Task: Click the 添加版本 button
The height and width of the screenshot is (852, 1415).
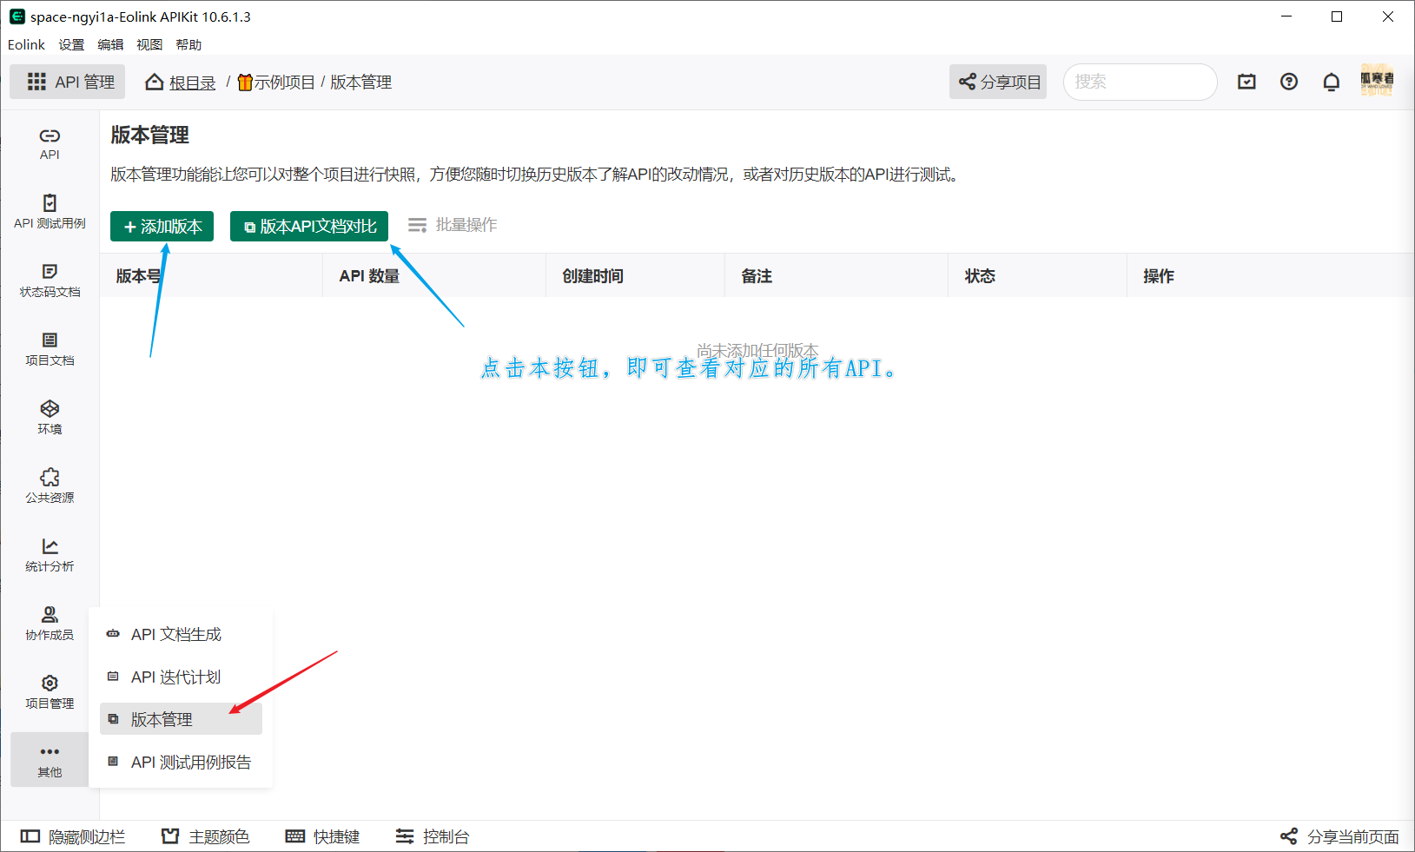Action: [162, 226]
